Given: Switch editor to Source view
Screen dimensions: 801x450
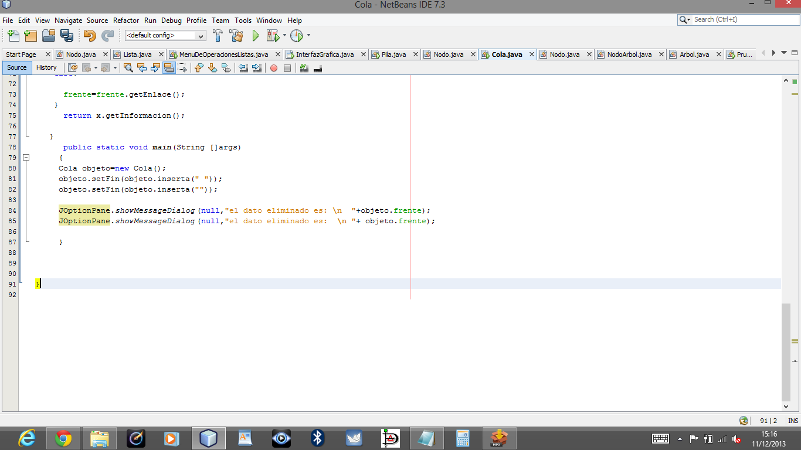Looking at the screenshot, I should (x=17, y=67).
